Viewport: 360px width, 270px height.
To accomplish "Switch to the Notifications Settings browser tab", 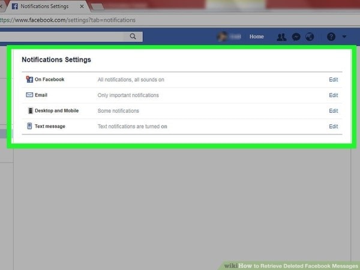I will pos(47,7).
